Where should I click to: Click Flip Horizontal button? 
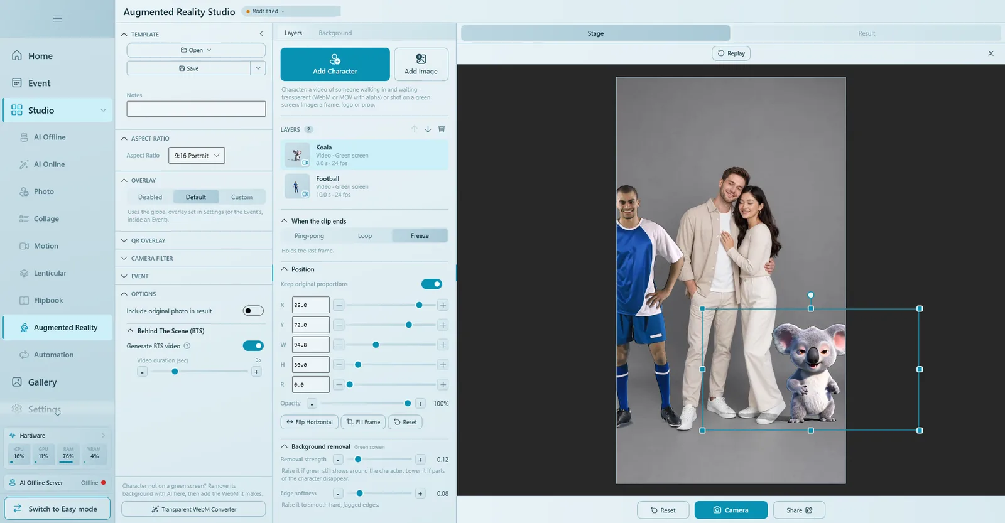click(x=310, y=422)
